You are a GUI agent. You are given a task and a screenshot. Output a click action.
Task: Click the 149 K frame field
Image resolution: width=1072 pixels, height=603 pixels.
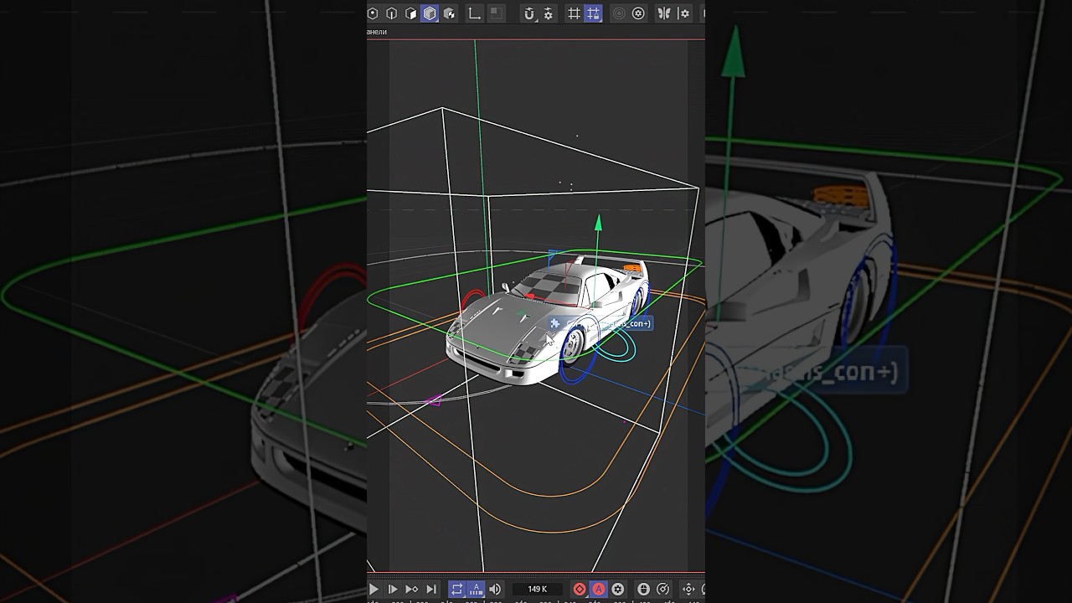coord(537,590)
